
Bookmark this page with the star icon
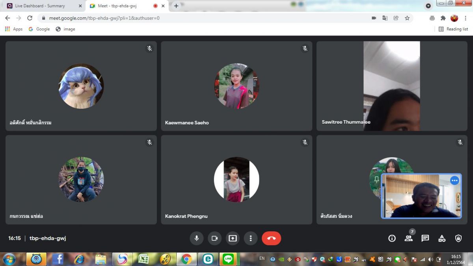[407, 18]
